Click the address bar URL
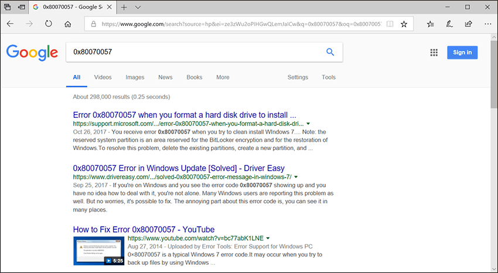This screenshot has width=498, height=273. pyautogui.click(x=241, y=24)
